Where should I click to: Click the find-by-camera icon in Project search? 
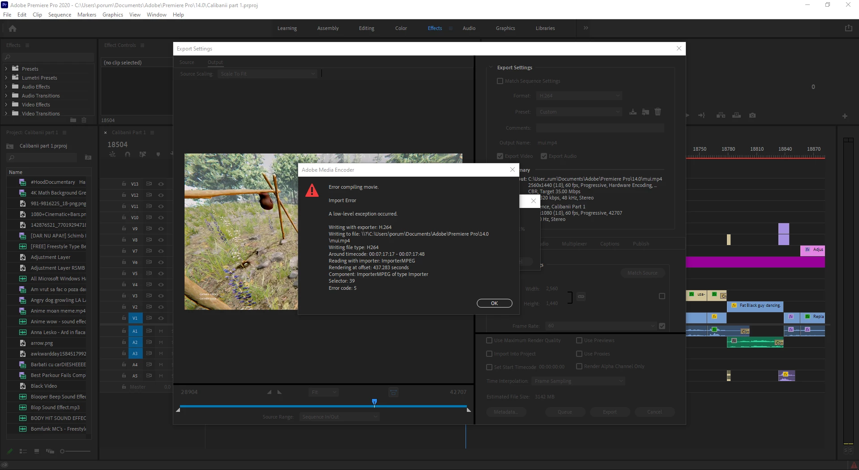[88, 157]
